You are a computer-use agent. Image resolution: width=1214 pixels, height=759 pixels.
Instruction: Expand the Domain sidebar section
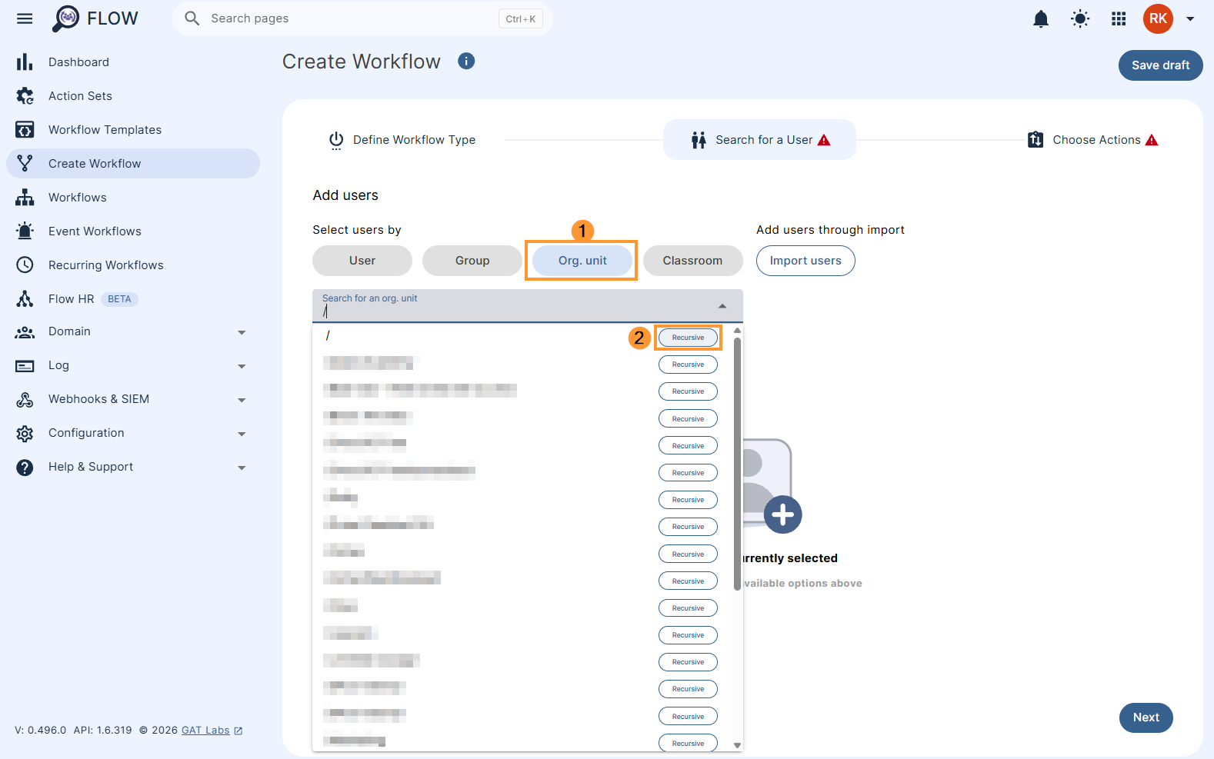pos(242,332)
